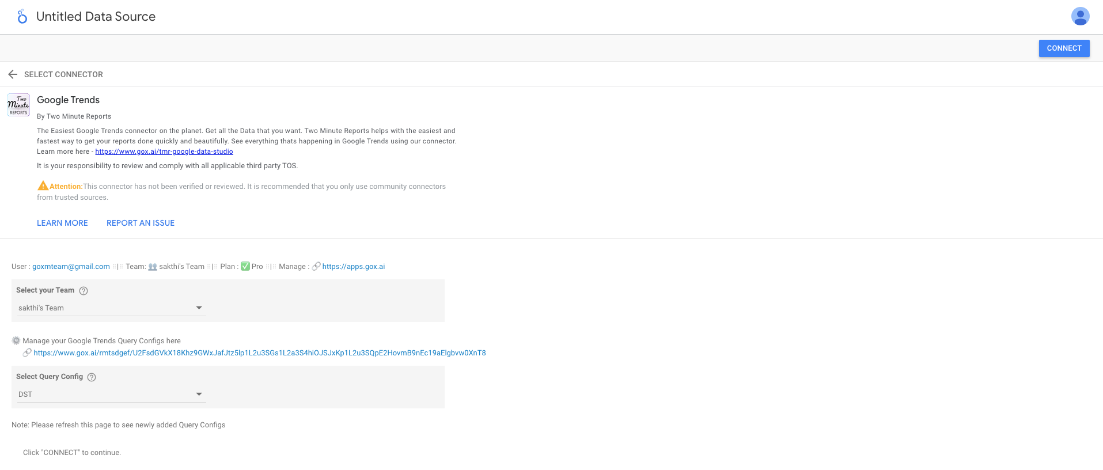Click the team people icon by sakthi's Team
Image resolution: width=1103 pixels, height=470 pixels.
coord(153,267)
